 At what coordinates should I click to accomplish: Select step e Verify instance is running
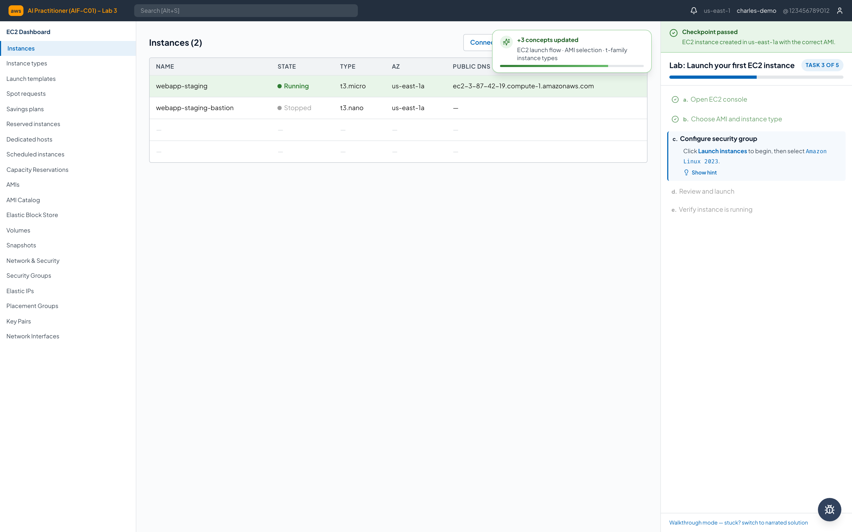tap(715, 209)
